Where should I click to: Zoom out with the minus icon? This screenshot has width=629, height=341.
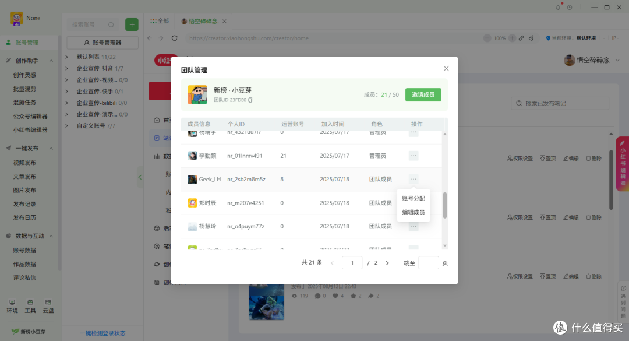(x=487, y=38)
